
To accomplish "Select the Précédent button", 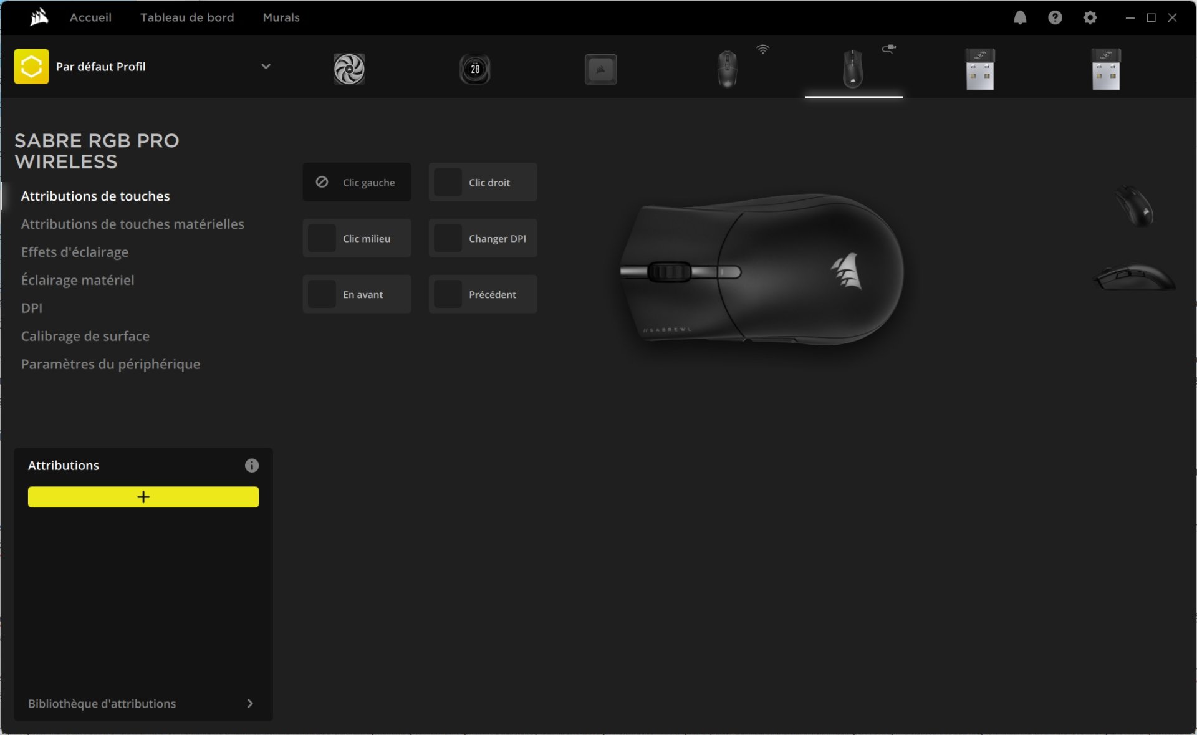I will [x=483, y=294].
